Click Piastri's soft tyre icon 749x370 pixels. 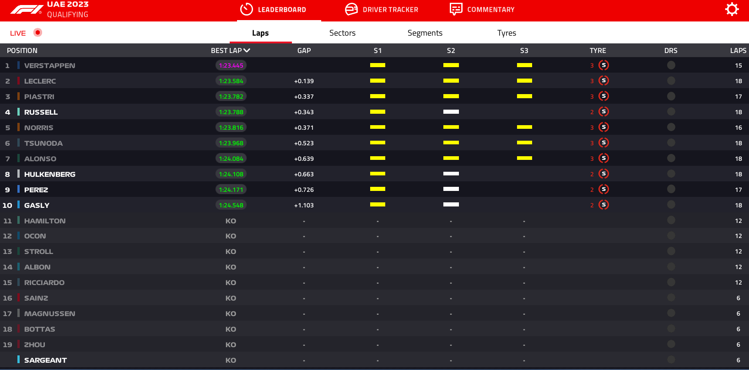(604, 96)
